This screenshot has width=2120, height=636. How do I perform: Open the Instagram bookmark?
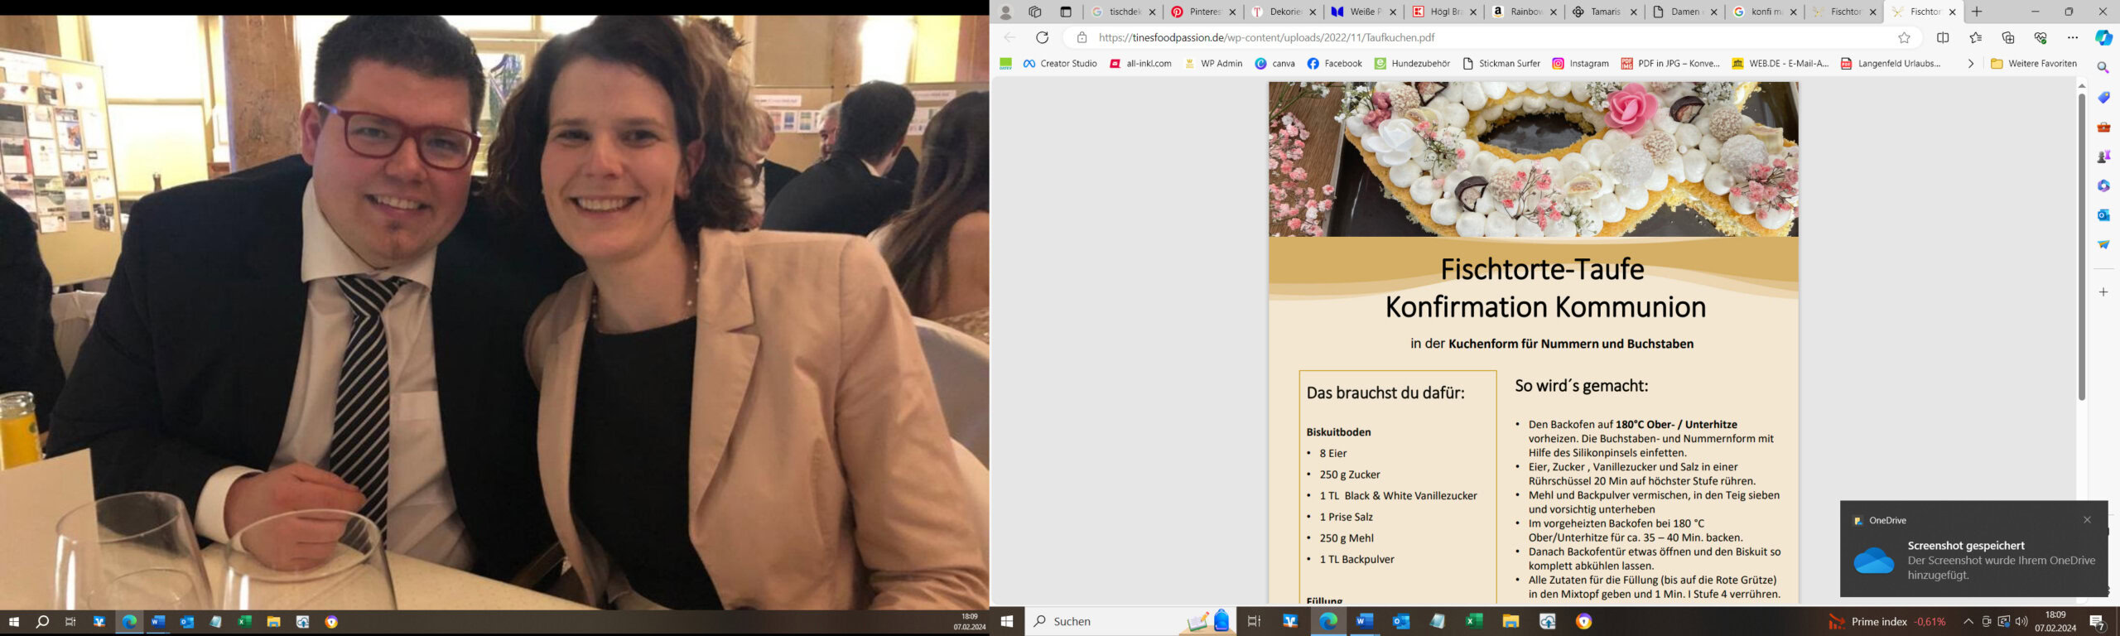[x=1580, y=64]
